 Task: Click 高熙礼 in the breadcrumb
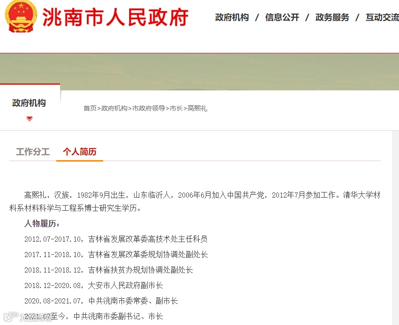tap(197, 108)
